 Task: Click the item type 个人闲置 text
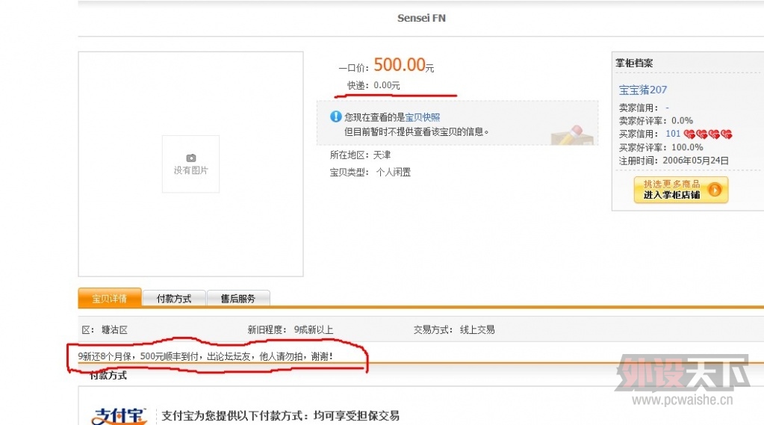click(394, 172)
